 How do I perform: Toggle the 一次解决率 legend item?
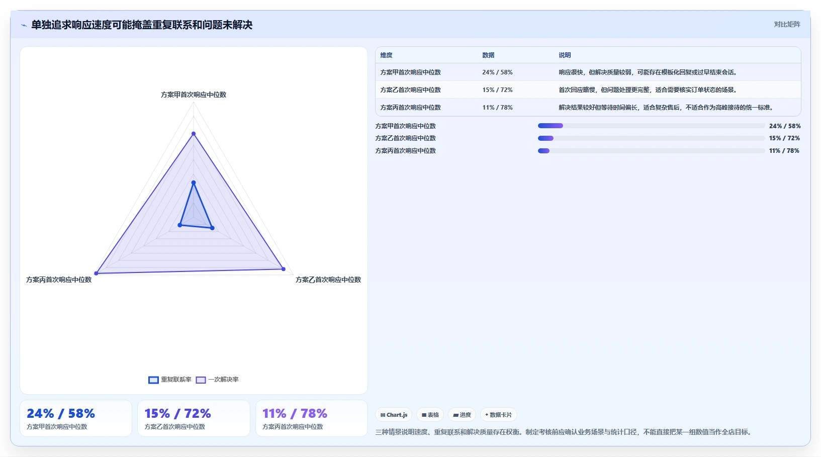[x=217, y=380]
